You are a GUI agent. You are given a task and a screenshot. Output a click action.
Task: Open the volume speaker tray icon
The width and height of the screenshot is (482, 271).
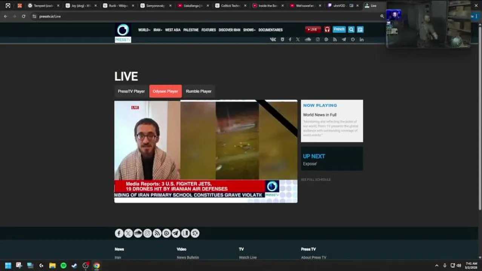(459, 265)
